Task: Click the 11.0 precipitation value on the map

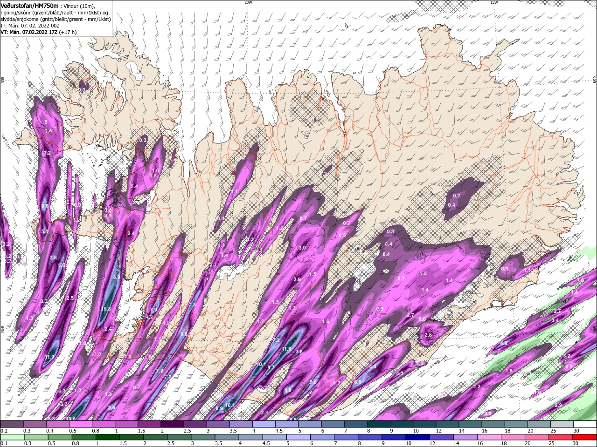Action: 50,357
